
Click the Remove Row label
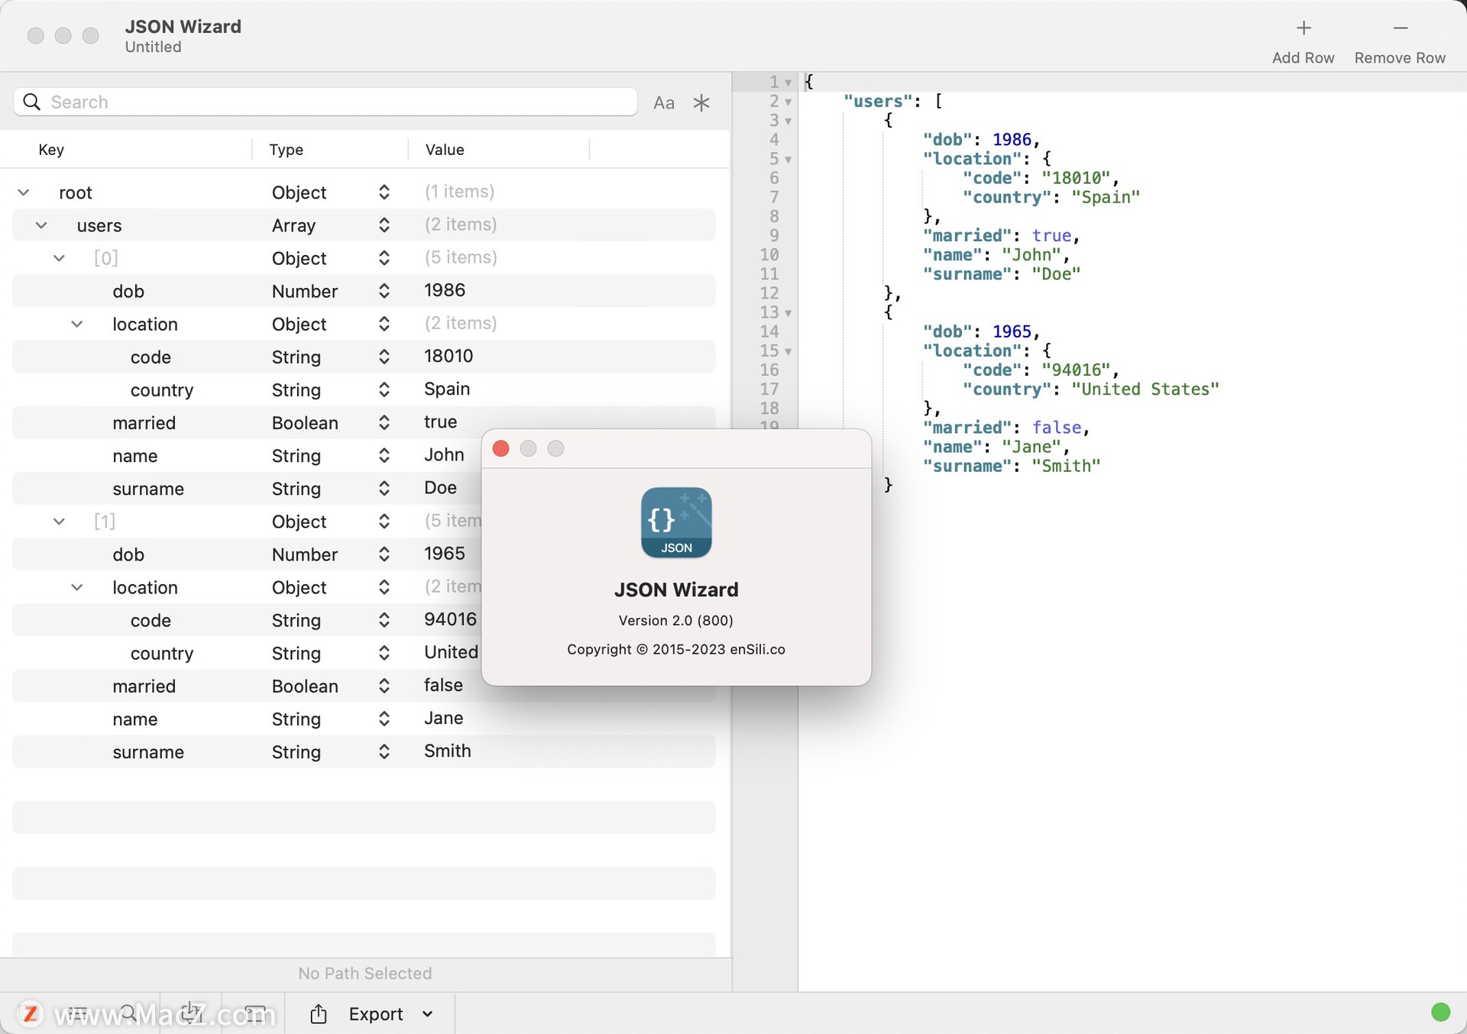(x=1400, y=58)
